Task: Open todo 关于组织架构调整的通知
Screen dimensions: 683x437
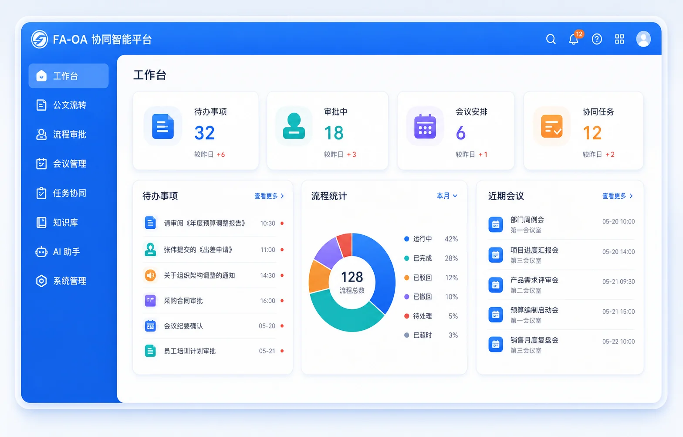Action: [213, 275]
